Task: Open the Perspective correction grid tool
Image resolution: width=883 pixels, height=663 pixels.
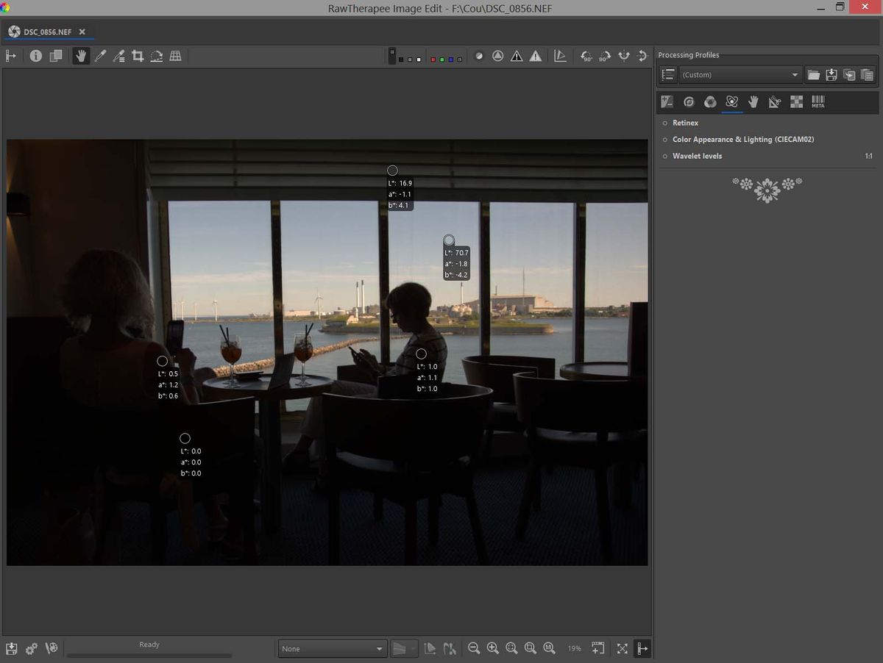Action: point(176,56)
